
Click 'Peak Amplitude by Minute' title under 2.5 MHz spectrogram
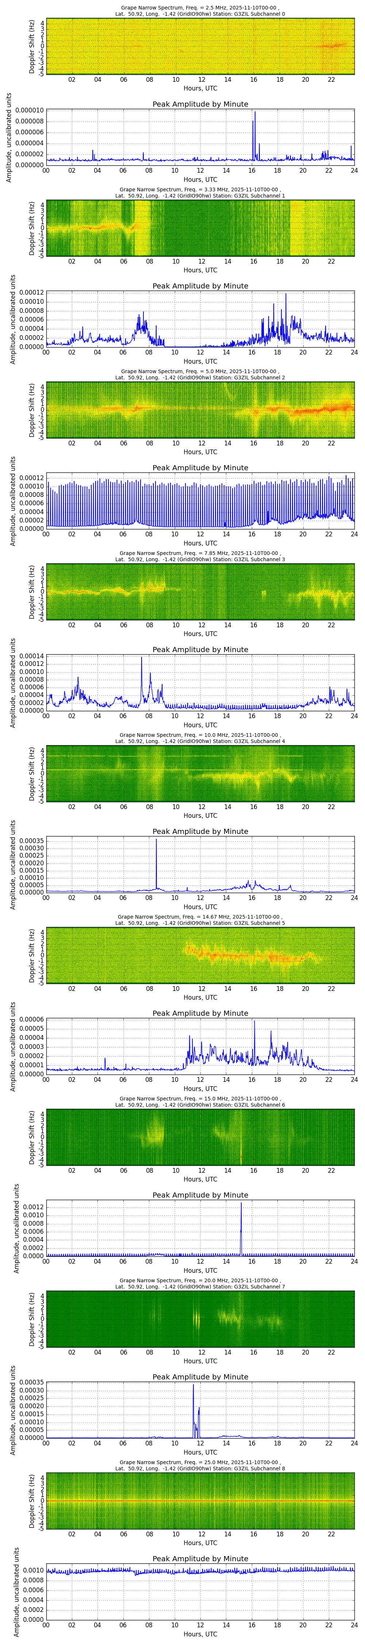click(200, 104)
